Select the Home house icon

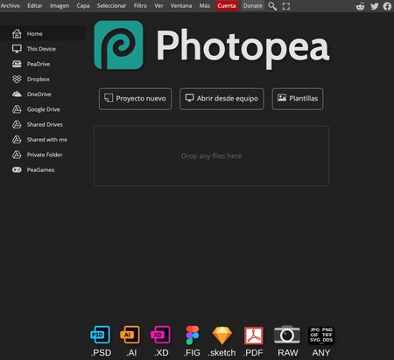pyautogui.click(x=17, y=34)
